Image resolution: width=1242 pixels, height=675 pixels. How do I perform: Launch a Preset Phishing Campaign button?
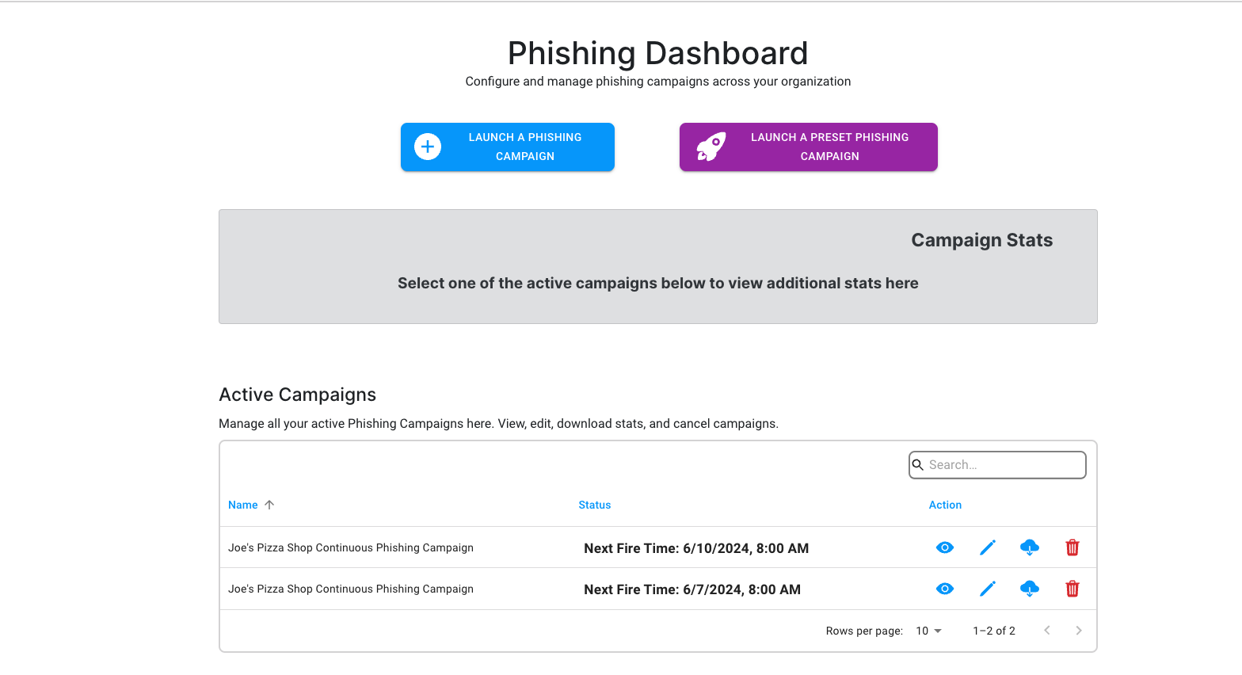tap(809, 147)
